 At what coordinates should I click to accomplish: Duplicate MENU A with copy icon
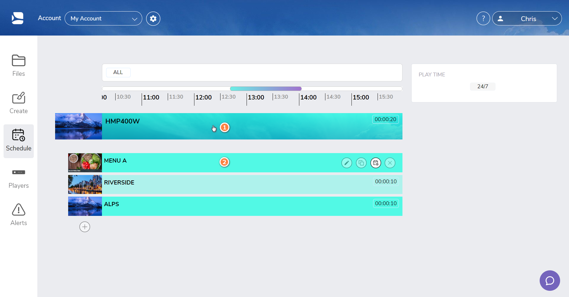tap(361, 163)
